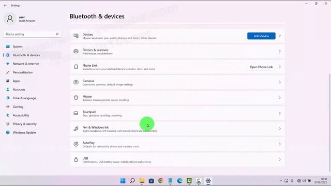Click the back arrow in Settings

pos(5,6)
